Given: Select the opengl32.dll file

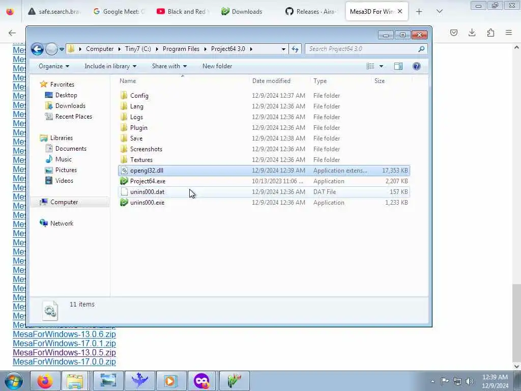Looking at the screenshot, I should click(264, 171).
